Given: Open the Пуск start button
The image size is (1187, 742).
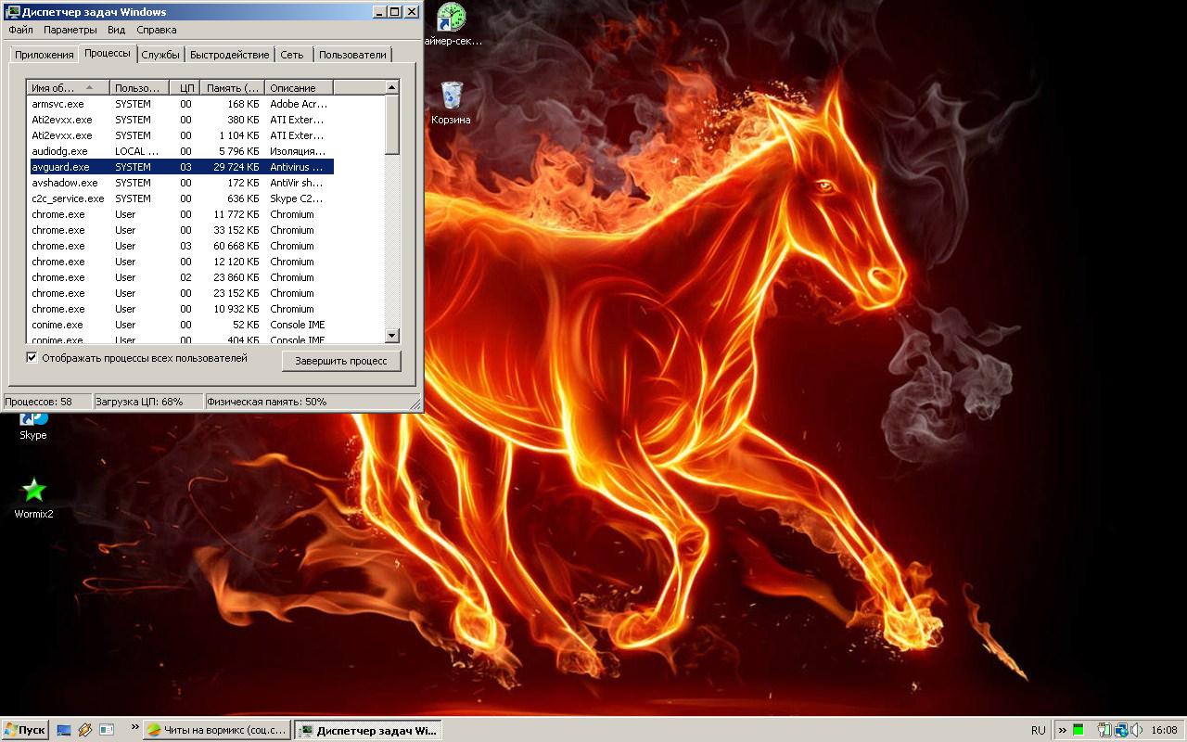Looking at the screenshot, I should (x=25, y=730).
